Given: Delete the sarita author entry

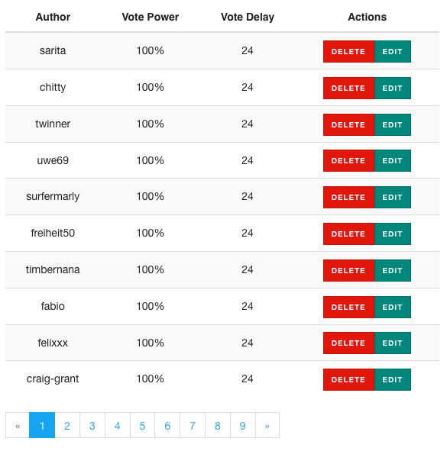Looking at the screenshot, I should tap(348, 51).
